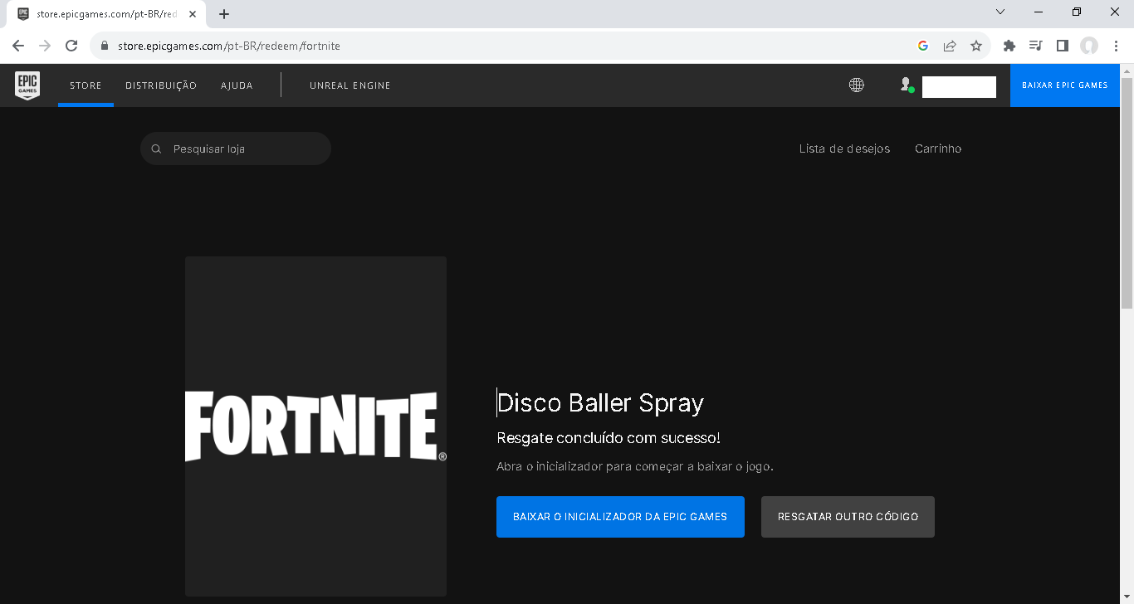Open the AJUDA navigation item

click(x=237, y=85)
